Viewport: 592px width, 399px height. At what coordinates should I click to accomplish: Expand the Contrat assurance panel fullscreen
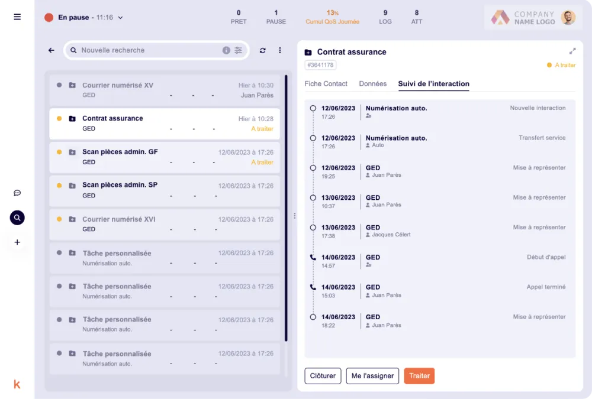pos(572,51)
